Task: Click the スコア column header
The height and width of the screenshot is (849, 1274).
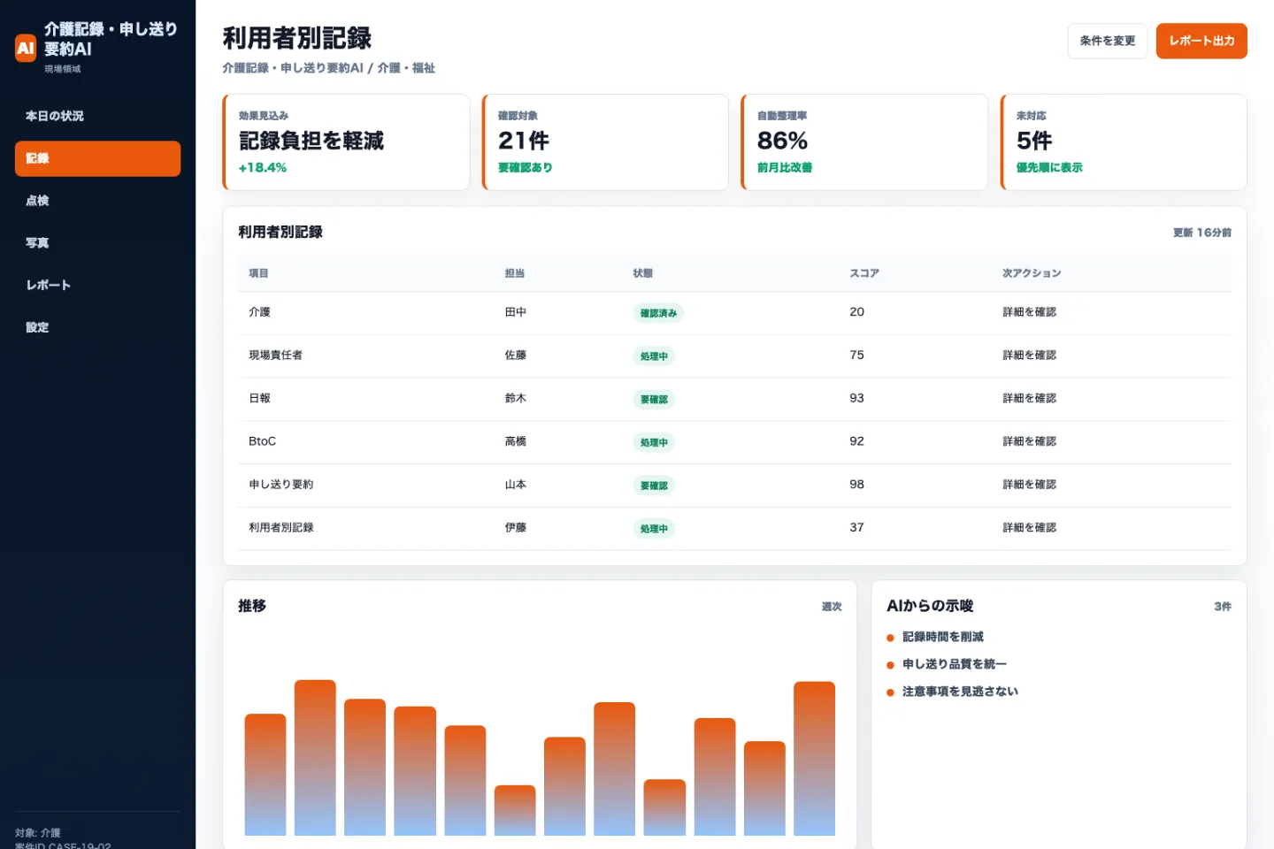Action: pos(864,273)
